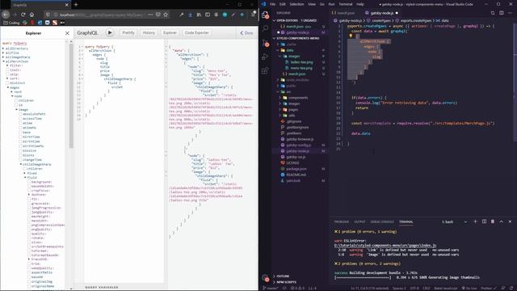Image resolution: width=517 pixels, height=291 pixels.
Task: Collapse the data folder in VS Code explorer
Action: click(x=278, y=50)
